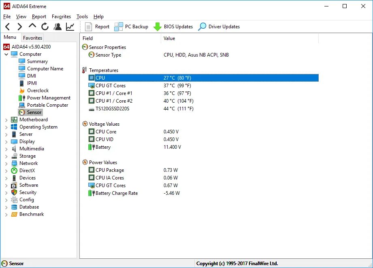Click the Power Values group heading
This screenshot has width=373, height=268.
[100, 162]
